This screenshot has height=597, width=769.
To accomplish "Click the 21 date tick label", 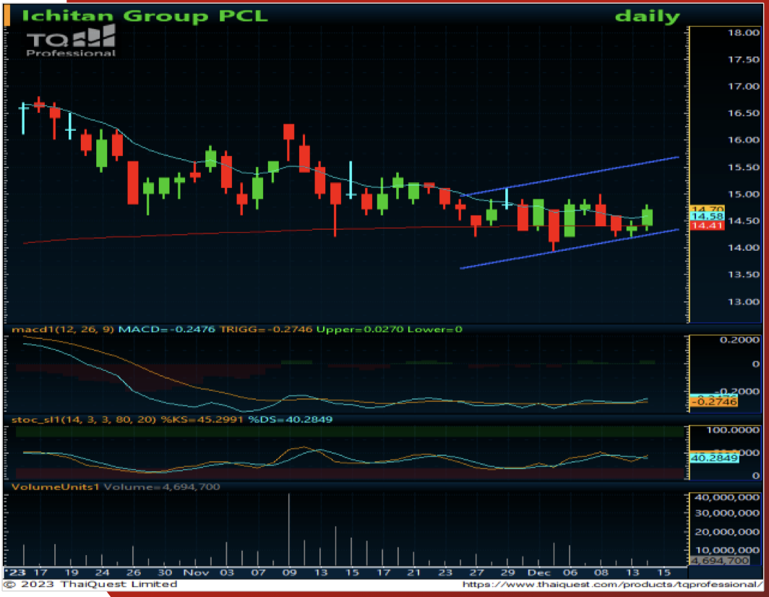I will click(x=414, y=572).
